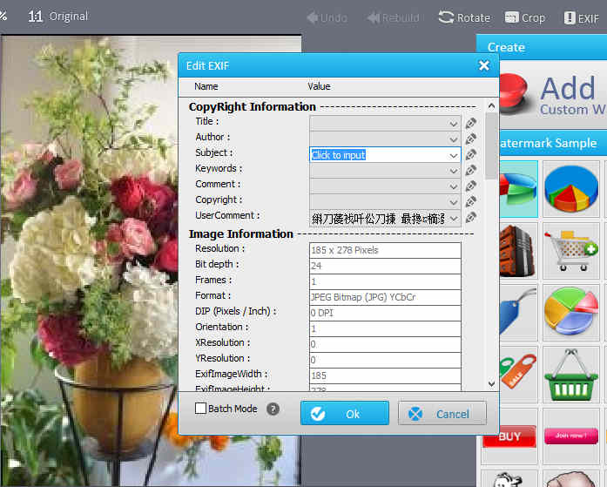
Task: Click the Rebuild toolbar button
Action: pos(393,17)
